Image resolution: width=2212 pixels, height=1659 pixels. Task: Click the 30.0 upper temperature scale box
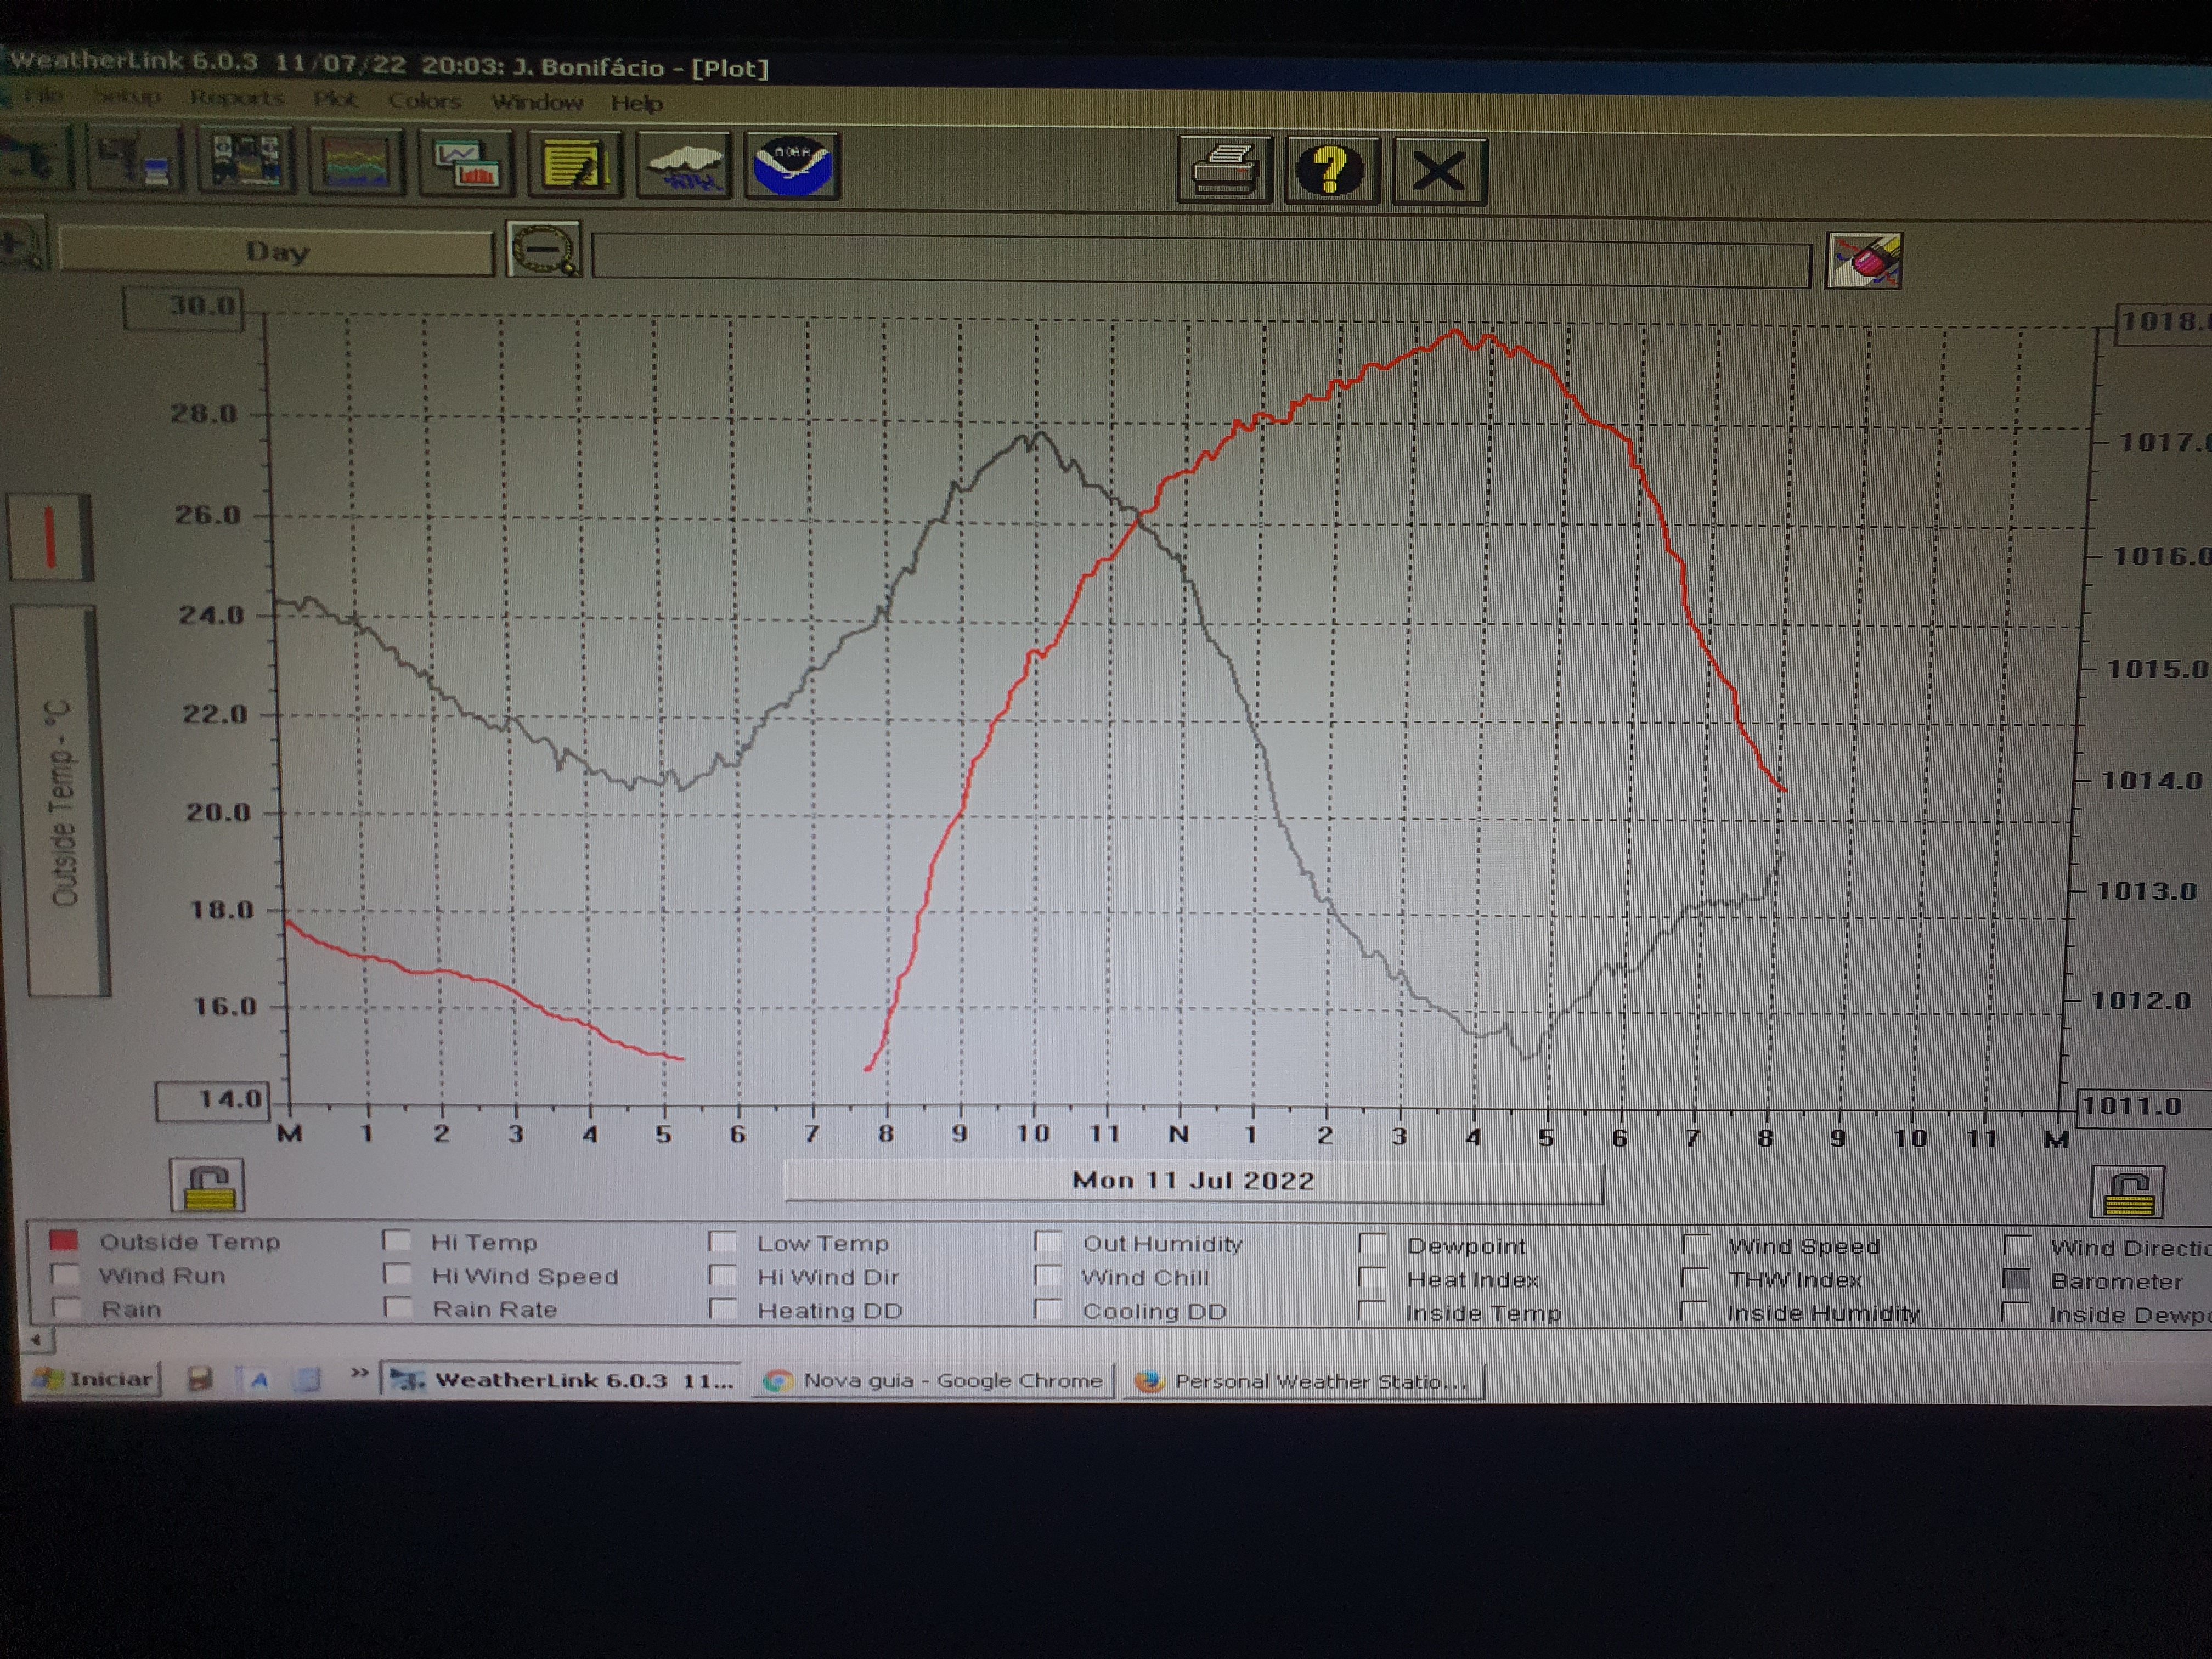(x=184, y=307)
